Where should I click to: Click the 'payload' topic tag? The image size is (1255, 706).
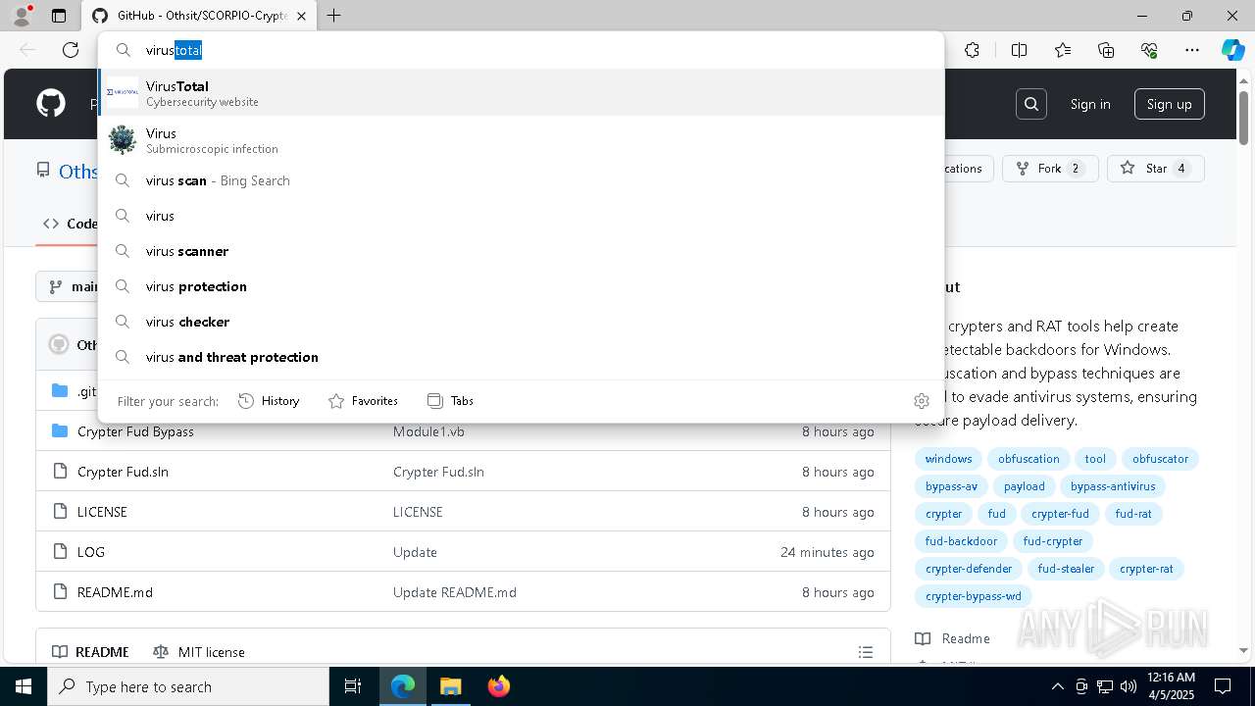[x=1024, y=486]
